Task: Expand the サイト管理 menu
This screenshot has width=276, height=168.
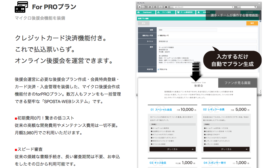Action: pos(166,12)
